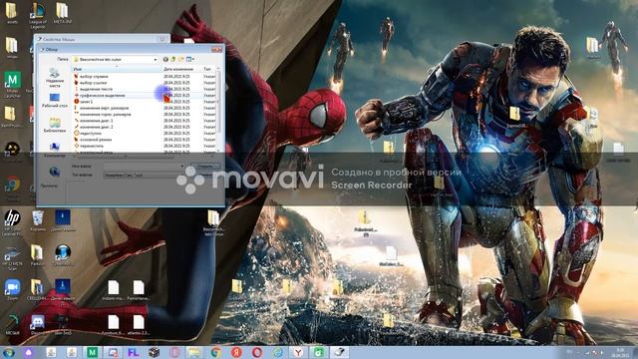Select the 'недоступно' cursor file
Screen dimensions: 638x359
pos(88,133)
